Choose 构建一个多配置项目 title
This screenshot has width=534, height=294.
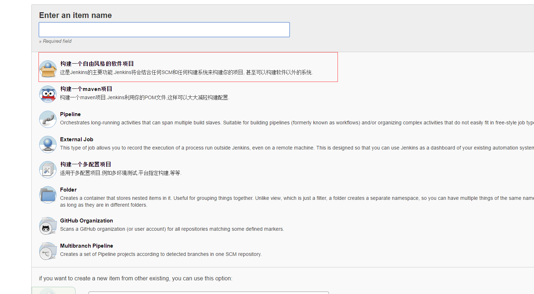(x=86, y=164)
